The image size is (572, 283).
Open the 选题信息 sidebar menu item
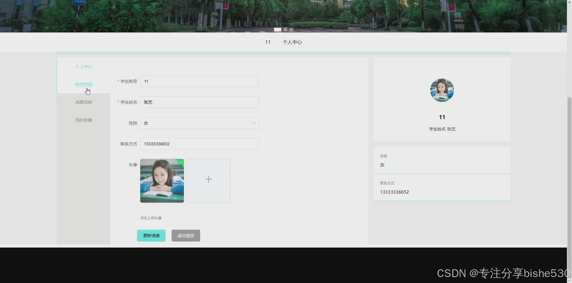point(83,102)
